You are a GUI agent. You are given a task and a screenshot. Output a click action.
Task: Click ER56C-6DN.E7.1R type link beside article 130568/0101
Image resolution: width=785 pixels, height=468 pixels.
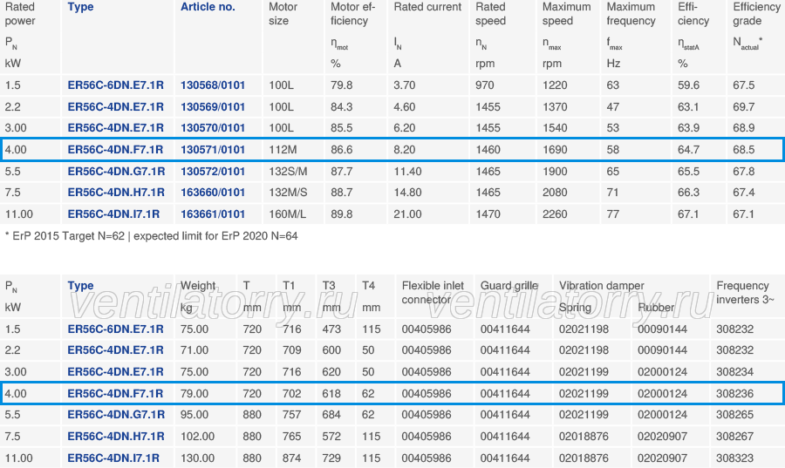[116, 85]
